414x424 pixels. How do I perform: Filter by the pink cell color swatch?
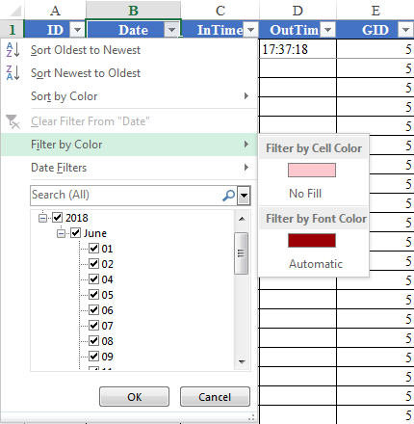312,171
